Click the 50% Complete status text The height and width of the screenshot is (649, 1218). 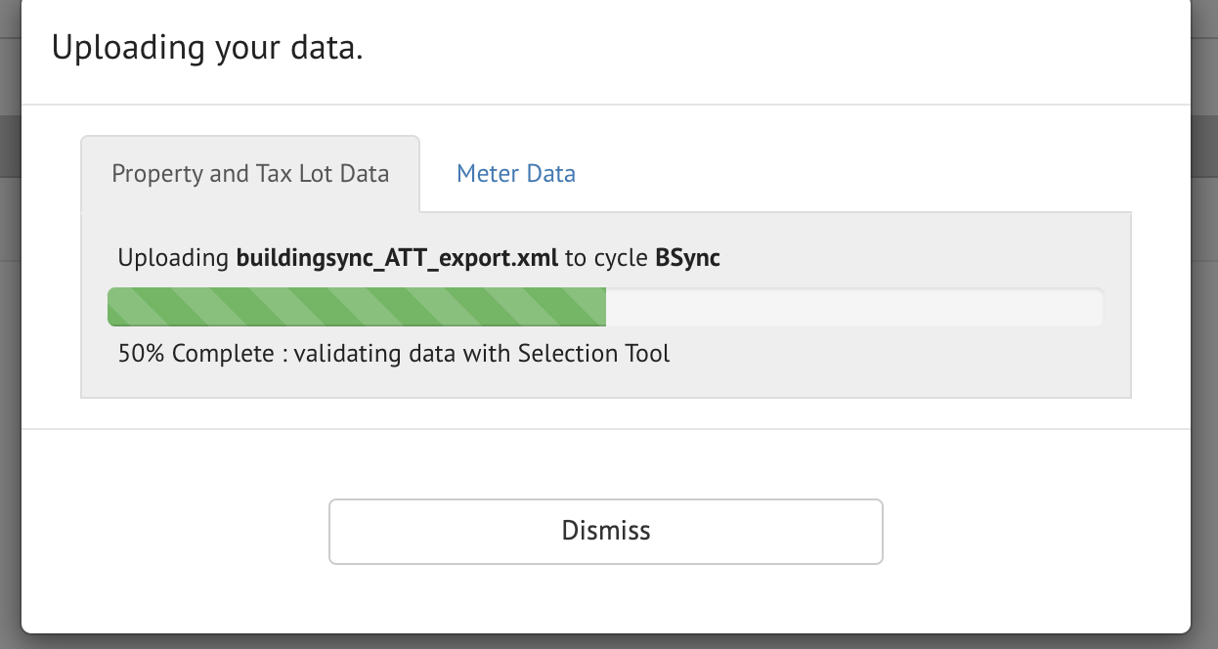pyautogui.click(x=196, y=353)
